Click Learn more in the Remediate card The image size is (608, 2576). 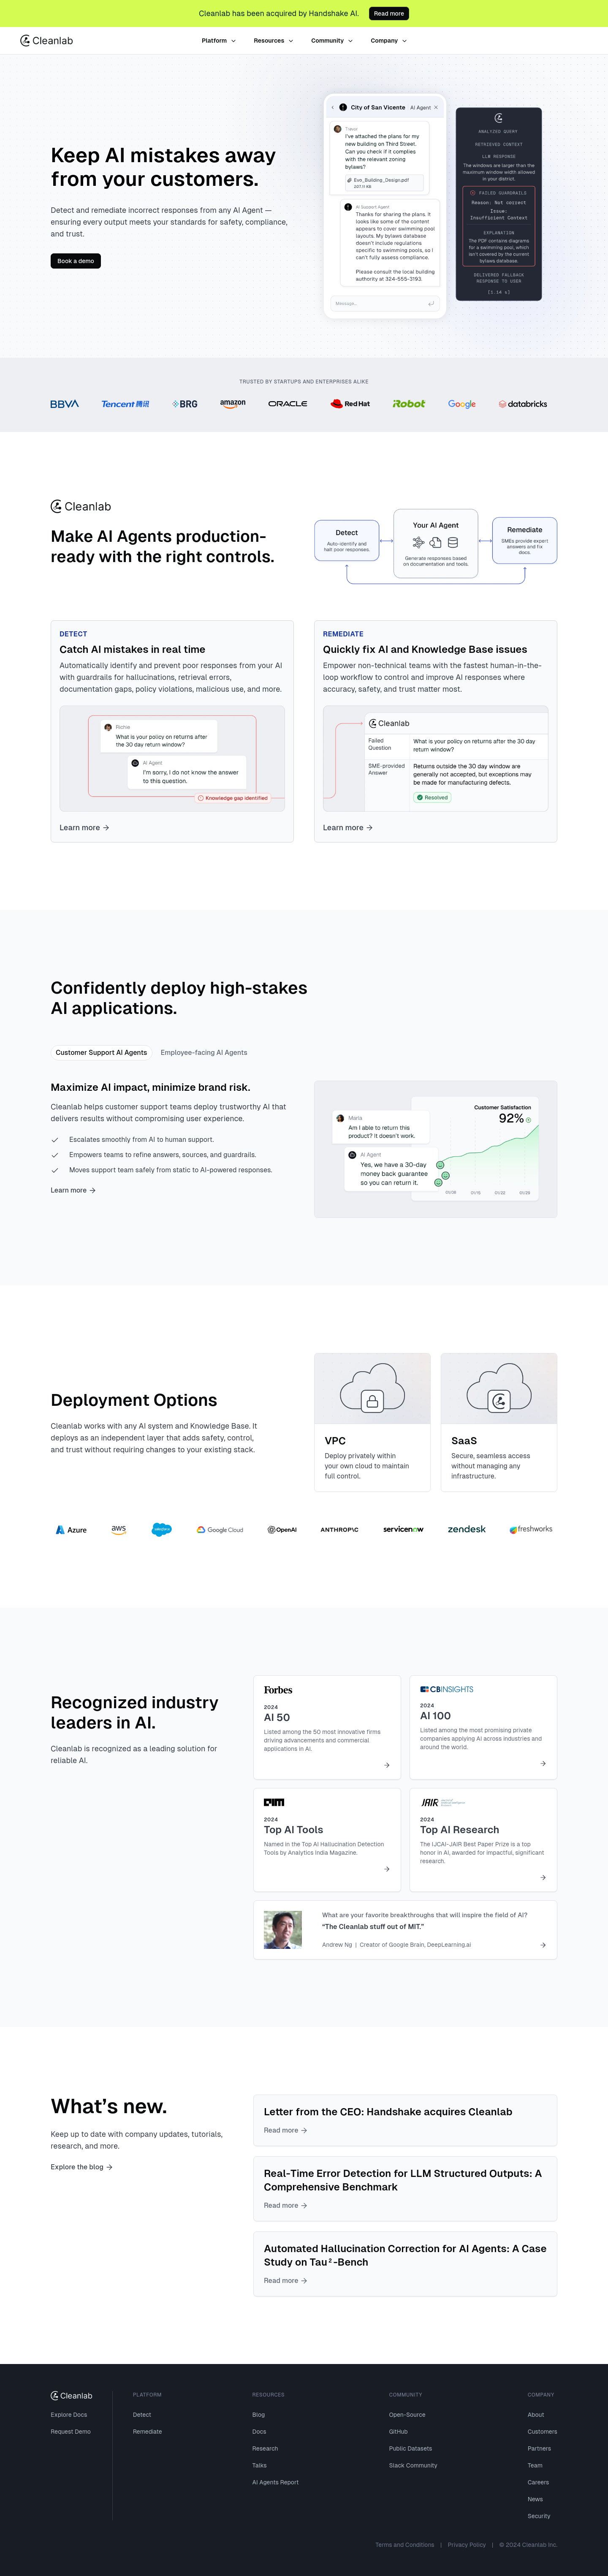point(347,828)
